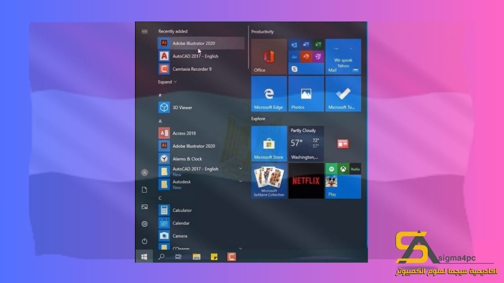The height and width of the screenshot is (283, 504).
Task: Open Sticky Notes on taskbar
Action: (214, 257)
